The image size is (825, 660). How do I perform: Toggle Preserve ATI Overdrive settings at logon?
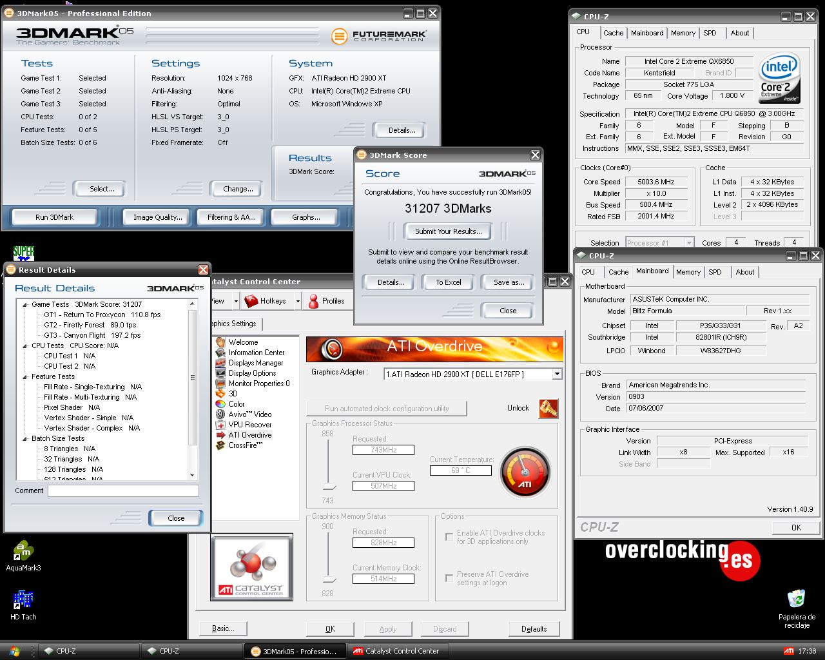click(x=449, y=577)
